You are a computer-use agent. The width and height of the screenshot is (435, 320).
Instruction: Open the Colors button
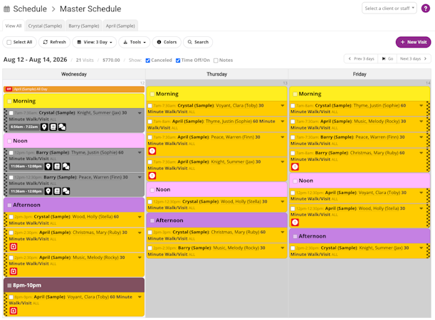pos(167,42)
